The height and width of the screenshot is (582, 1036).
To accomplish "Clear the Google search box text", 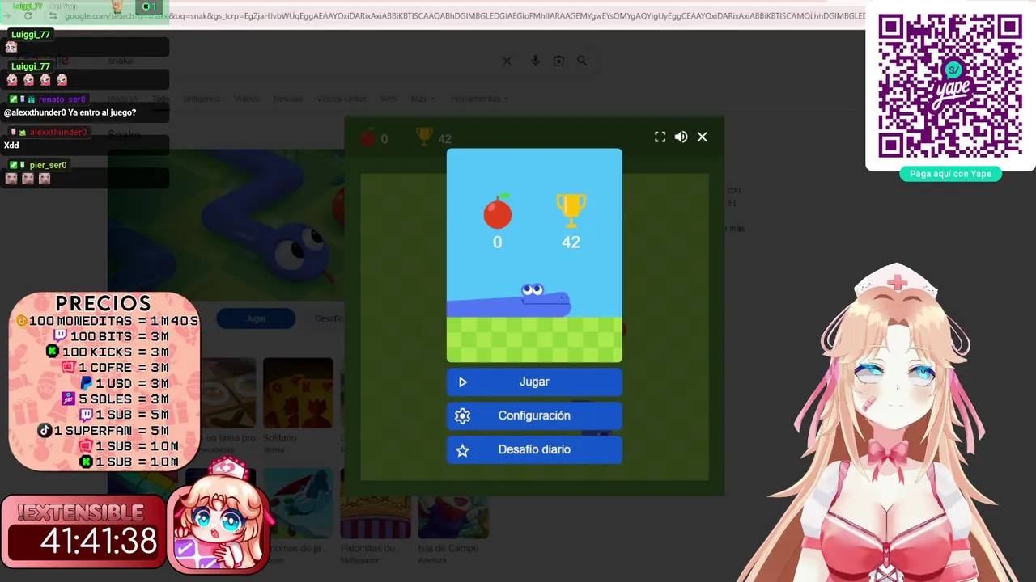I will [x=507, y=61].
